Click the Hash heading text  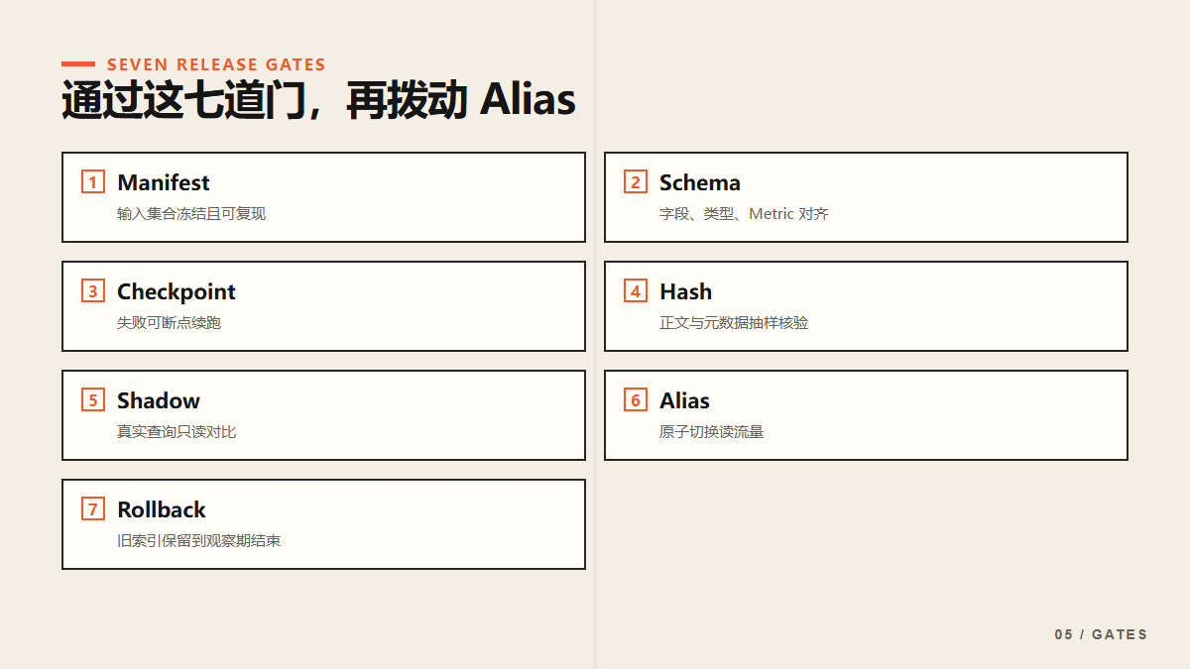coord(686,291)
